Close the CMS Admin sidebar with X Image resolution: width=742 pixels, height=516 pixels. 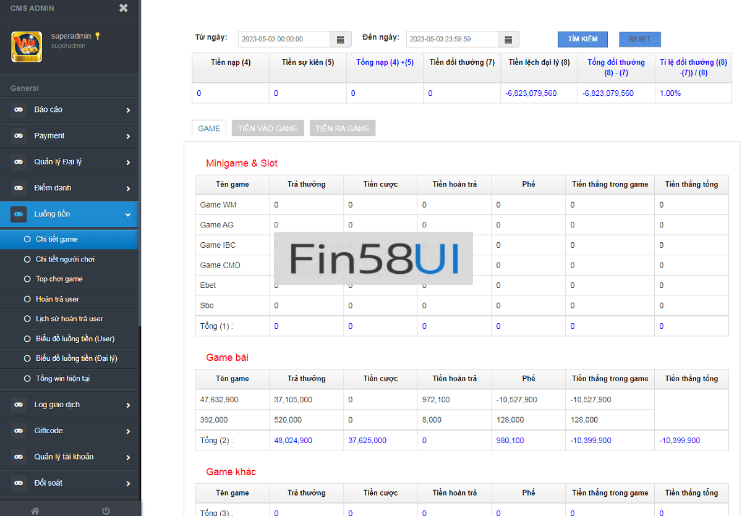click(x=124, y=8)
